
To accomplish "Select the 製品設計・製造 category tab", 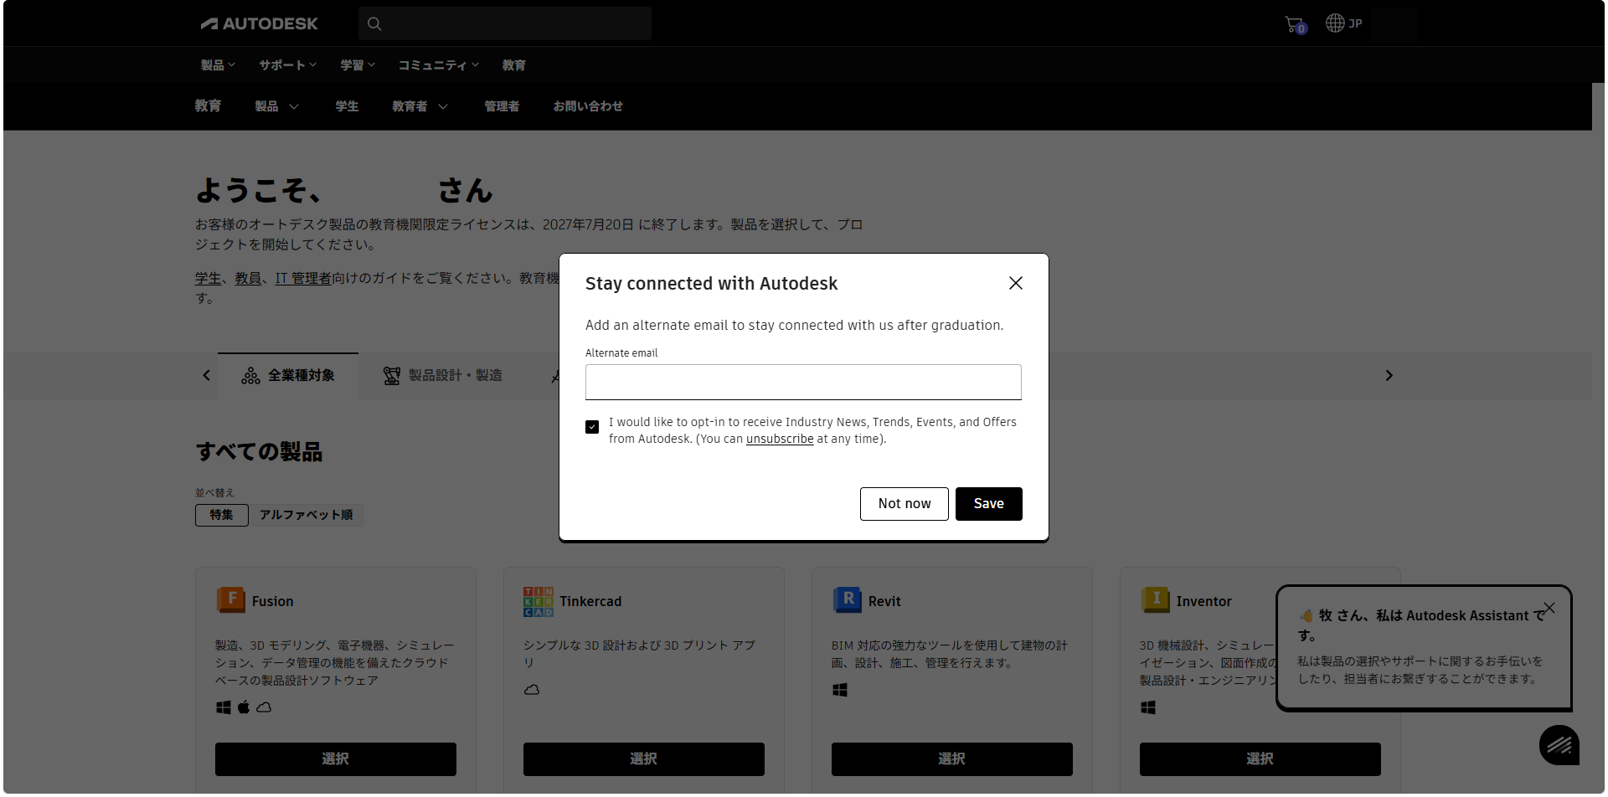I will [x=442, y=376].
